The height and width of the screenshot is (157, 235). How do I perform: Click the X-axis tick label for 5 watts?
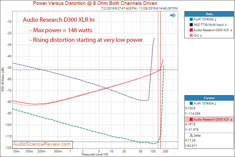[99, 151]
